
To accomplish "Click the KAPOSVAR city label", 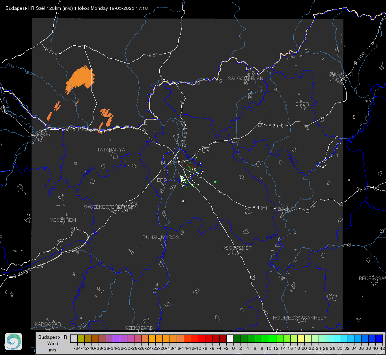I will (48, 324).
